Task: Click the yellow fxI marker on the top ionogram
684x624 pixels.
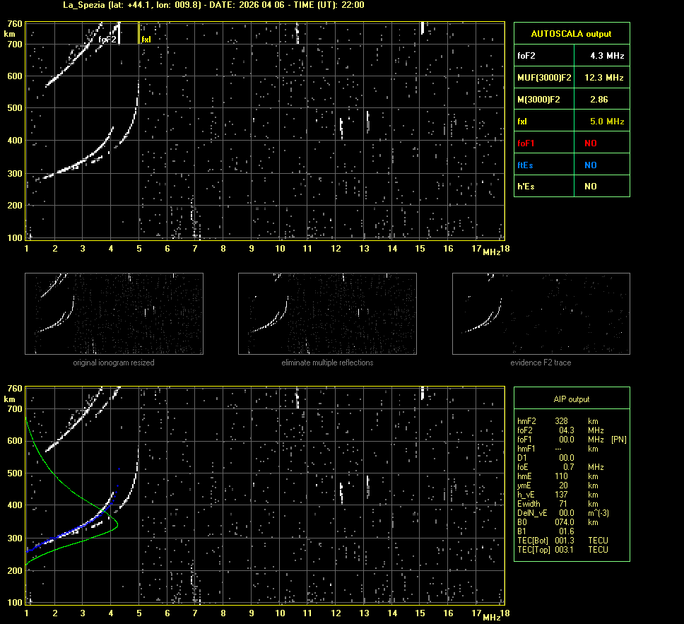Action: (146, 40)
